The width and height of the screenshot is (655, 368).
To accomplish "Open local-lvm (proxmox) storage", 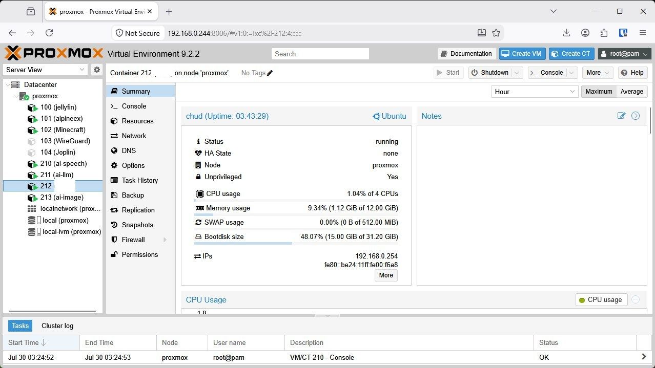I will click(71, 231).
